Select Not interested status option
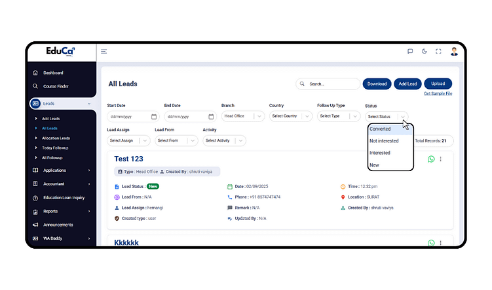The width and height of the screenshot is (492, 290). point(384,141)
